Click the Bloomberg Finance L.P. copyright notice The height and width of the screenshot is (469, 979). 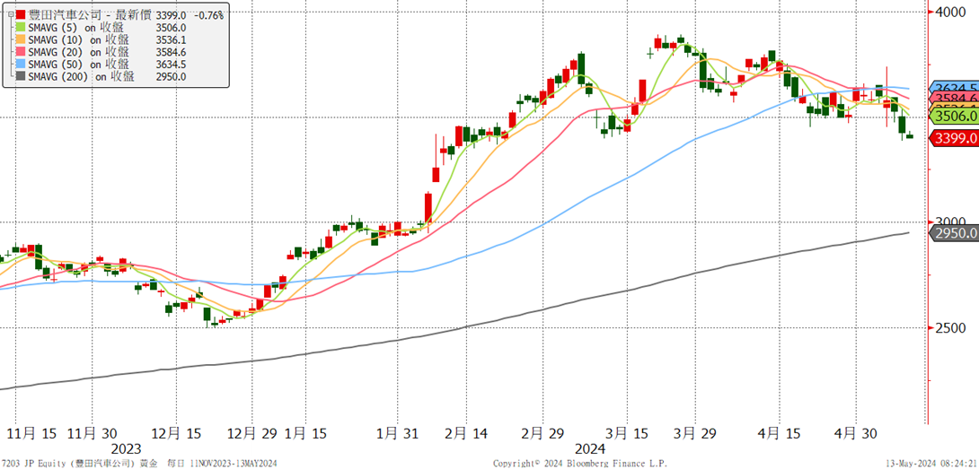pos(579,464)
